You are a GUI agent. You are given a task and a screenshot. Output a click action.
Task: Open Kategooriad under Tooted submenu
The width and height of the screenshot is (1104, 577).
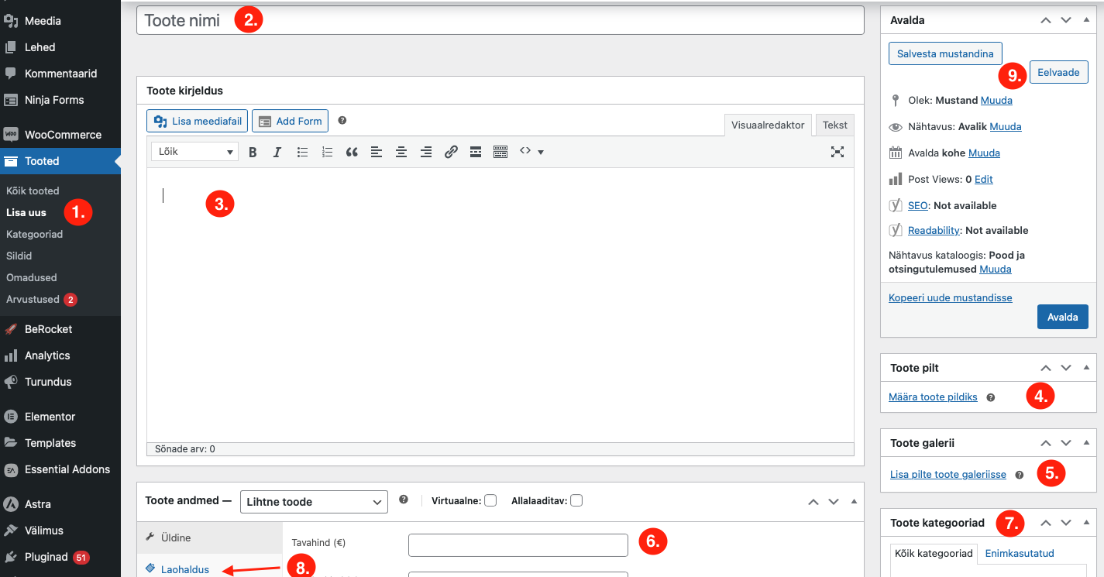click(34, 234)
